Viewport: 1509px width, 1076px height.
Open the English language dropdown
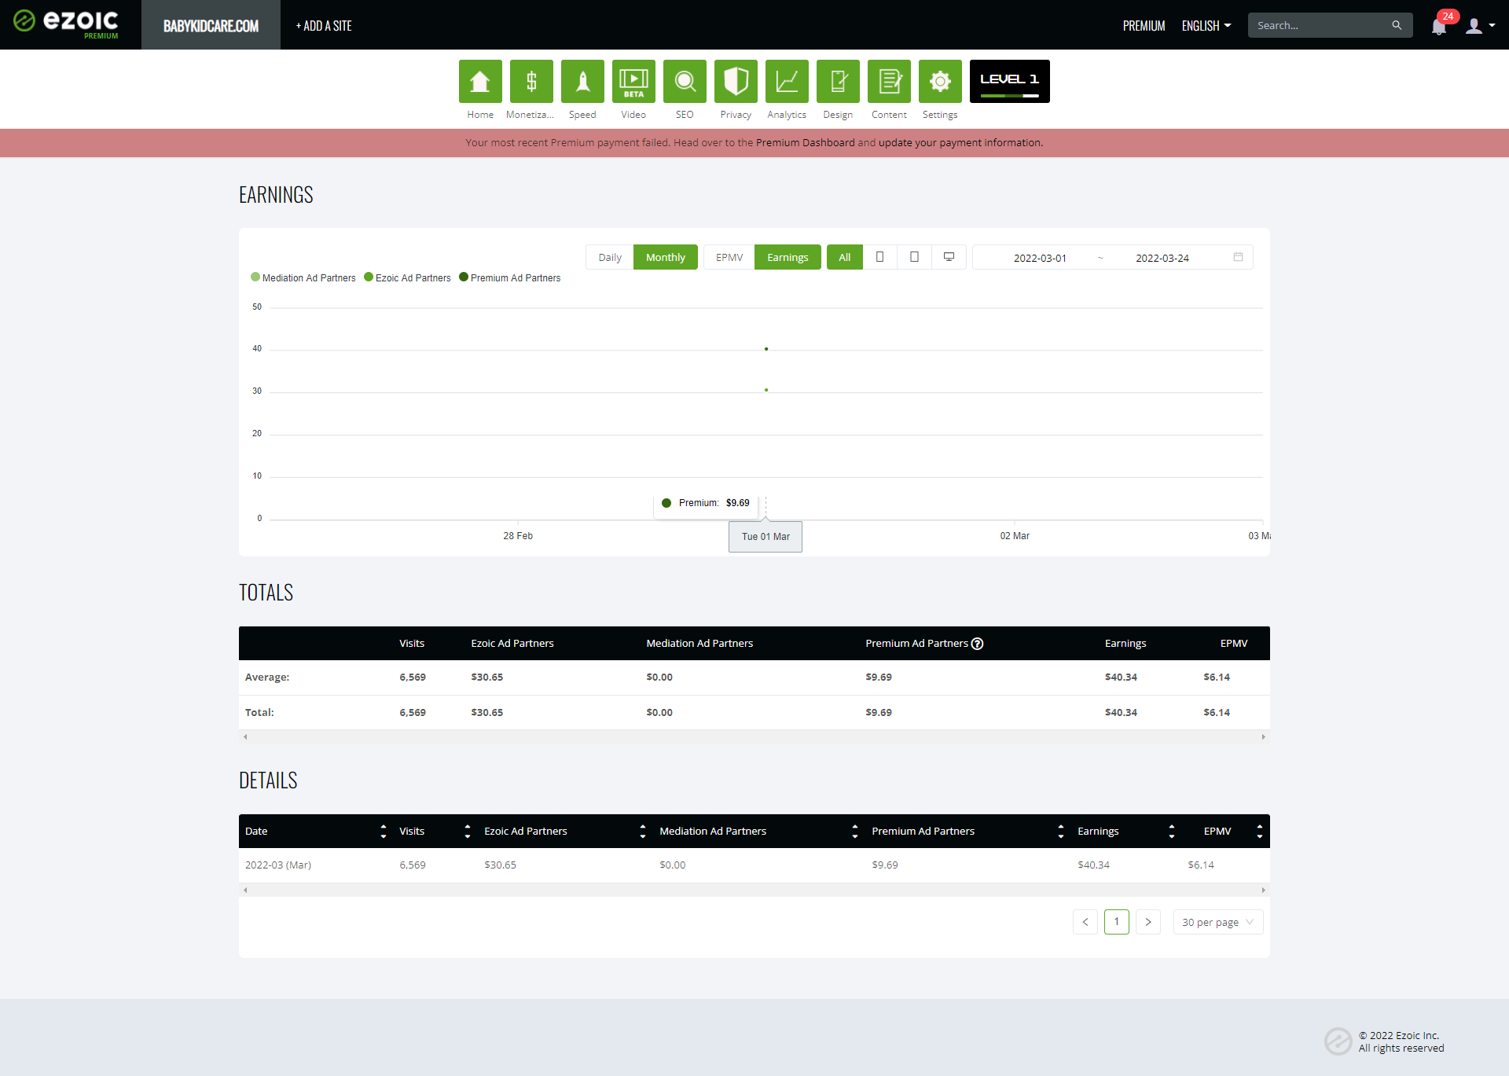tap(1206, 26)
